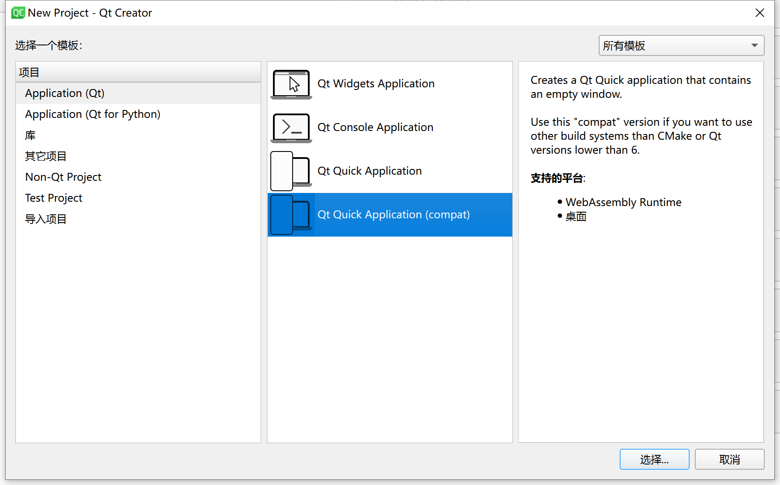Screen dimensions: 780x485
Task: Click the Qt Creator logo in title bar
Action: pos(18,13)
